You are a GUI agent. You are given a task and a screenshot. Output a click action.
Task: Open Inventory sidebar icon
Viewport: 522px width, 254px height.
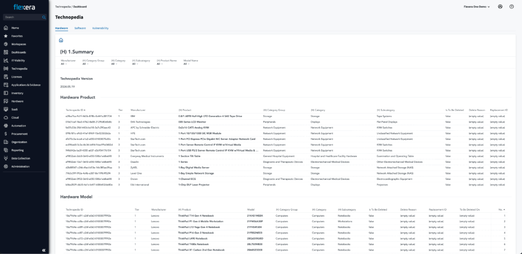point(6,93)
